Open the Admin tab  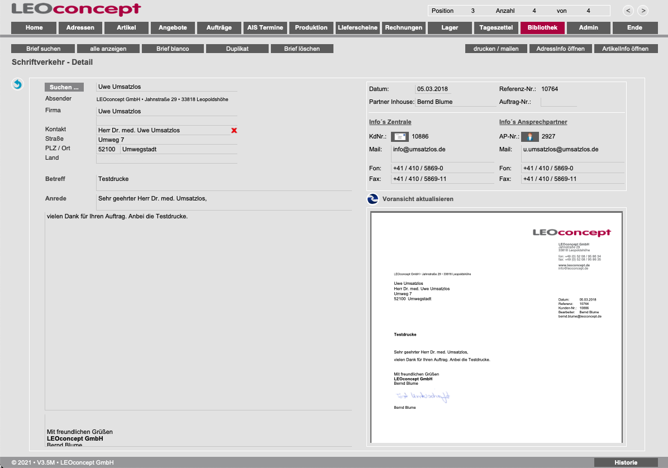click(589, 28)
